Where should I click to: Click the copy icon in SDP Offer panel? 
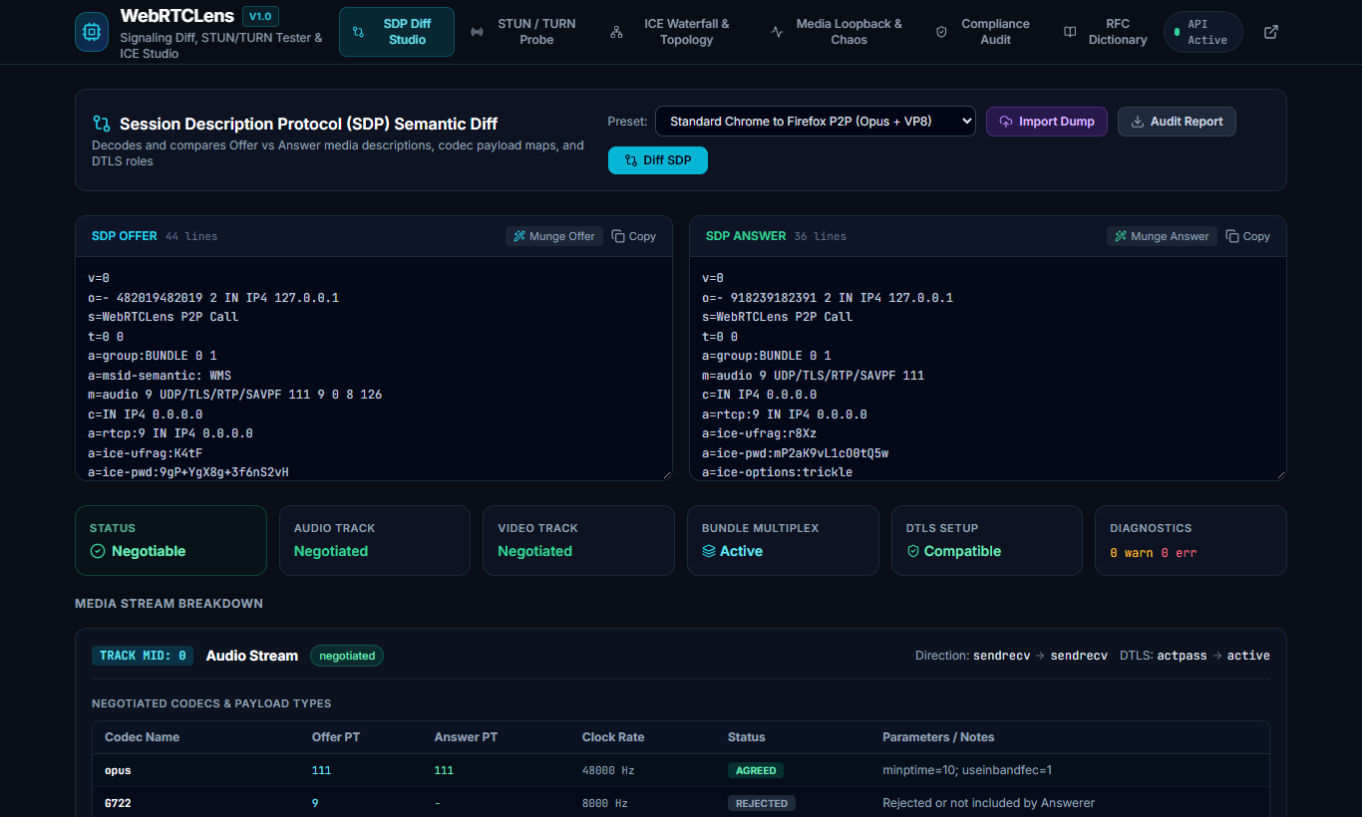pyautogui.click(x=618, y=236)
